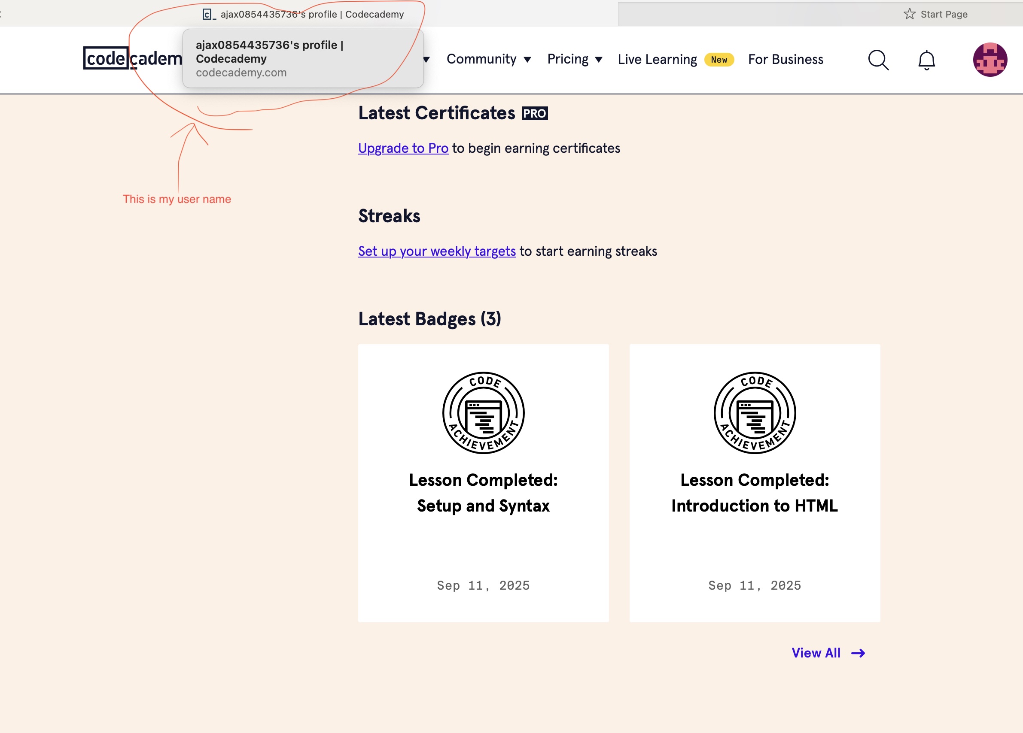Open the For Business nav item
The image size is (1023, 733).
(786, 60)
